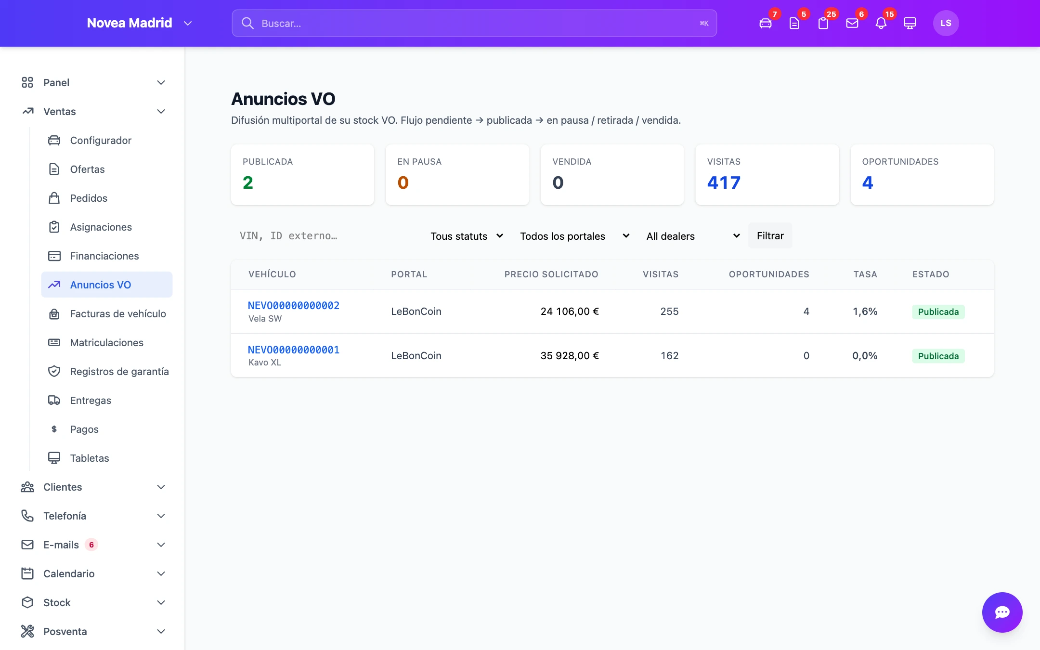The height and width of the screenshot is (650, 1040).
Task: Click the monitor icon in top bar
Action: (910, 23)
